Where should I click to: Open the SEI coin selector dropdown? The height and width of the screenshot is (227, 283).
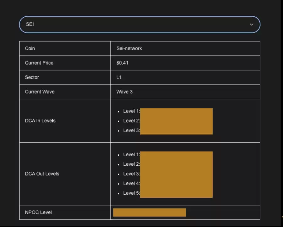click(x=140, y=25)
